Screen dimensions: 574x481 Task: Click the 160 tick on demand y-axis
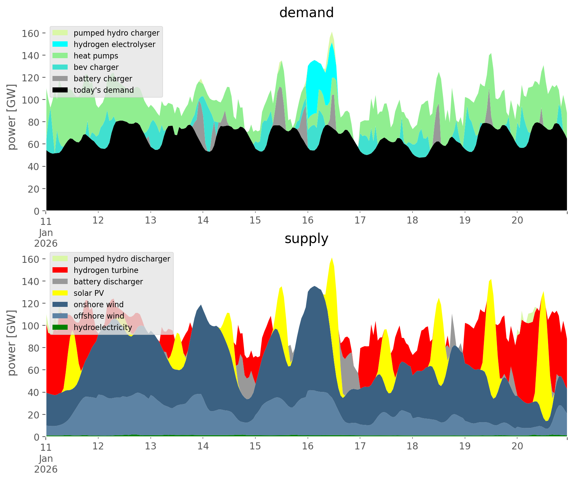click(x=31, y=33)
